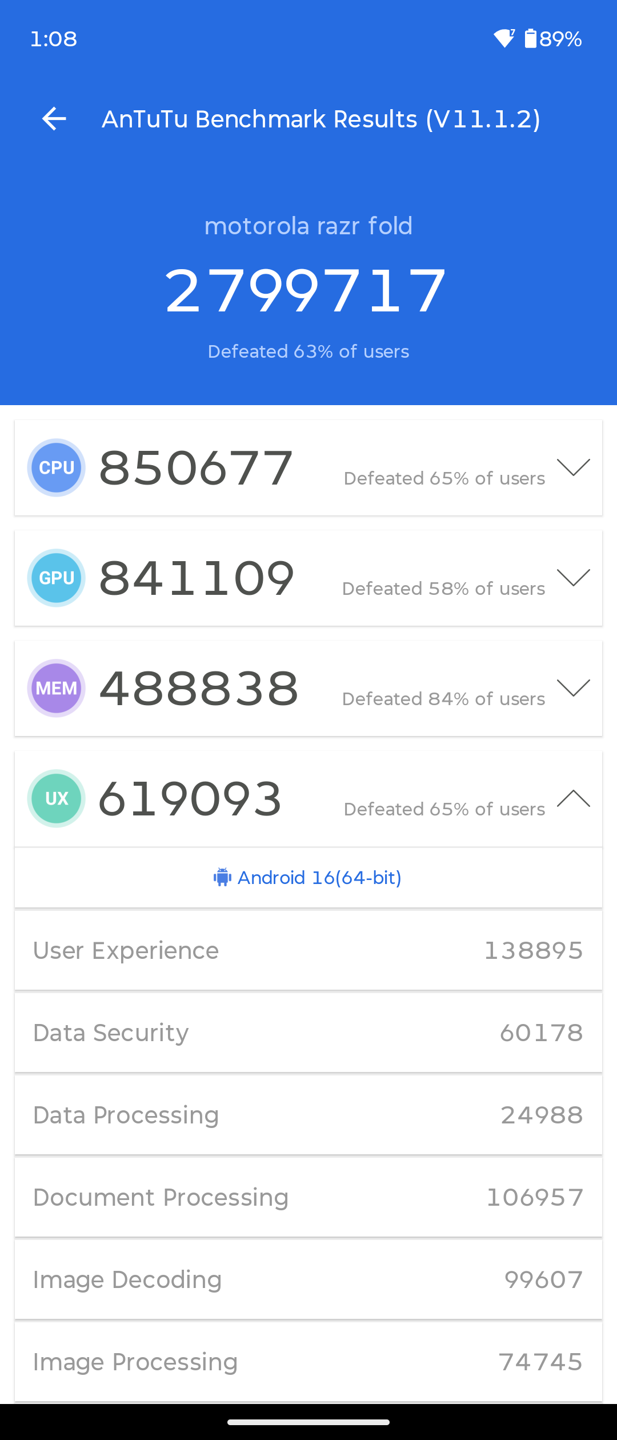Image resolution: width=617 pixels, height=1440 pixels.
Task: Tap the GPU badge icon
Action: pyautogui.click(x=57, y=578)
